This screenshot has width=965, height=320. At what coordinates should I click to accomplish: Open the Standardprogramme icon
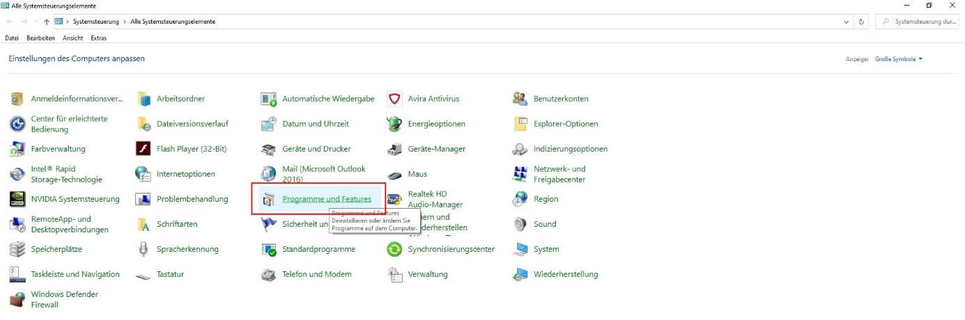[x=269, y=249]
